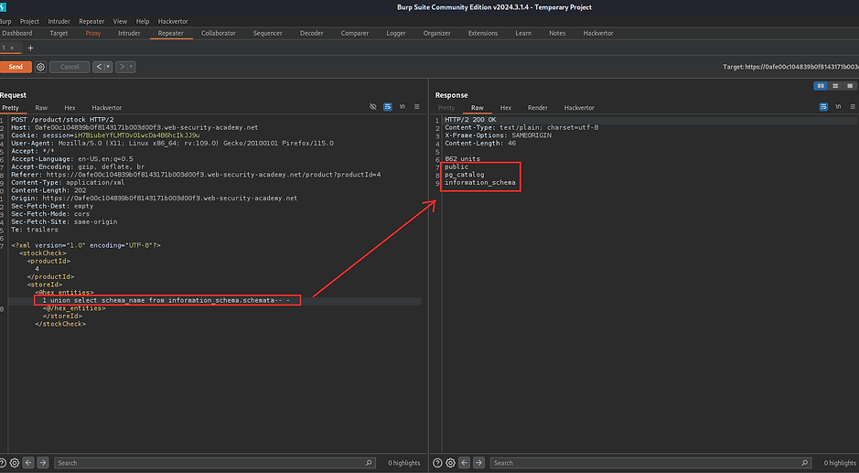859x473 pixels.
Task: Click Request search magnifier icon
Action: [x=369, y=463]
